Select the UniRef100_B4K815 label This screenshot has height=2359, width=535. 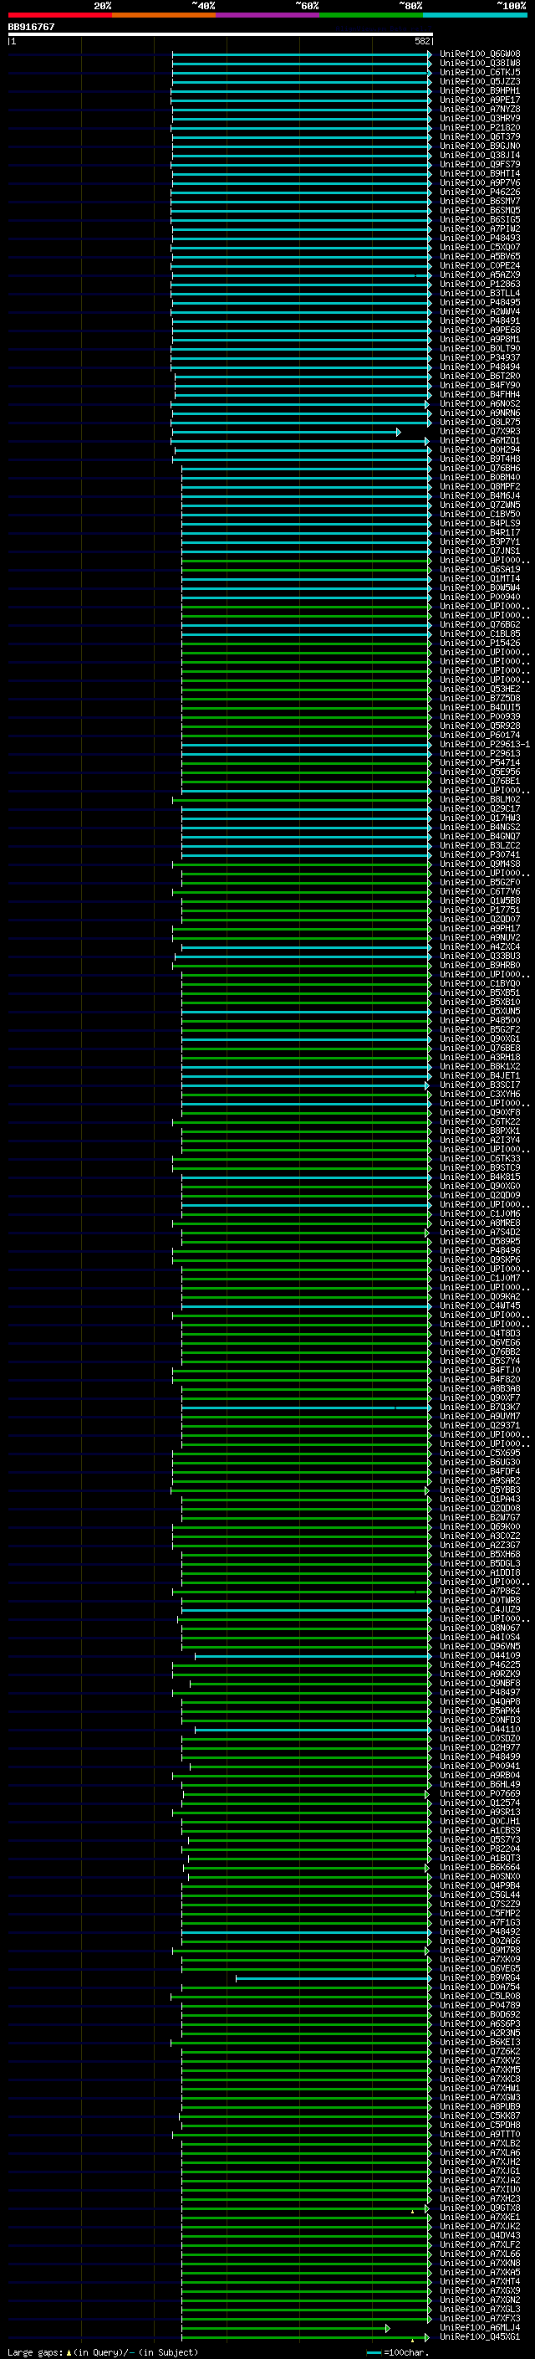[x=480, y=1177]
